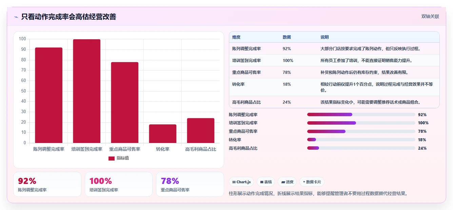
Task: Open the 78% 重点商品可售率 stat card
Action: (190, 184)
